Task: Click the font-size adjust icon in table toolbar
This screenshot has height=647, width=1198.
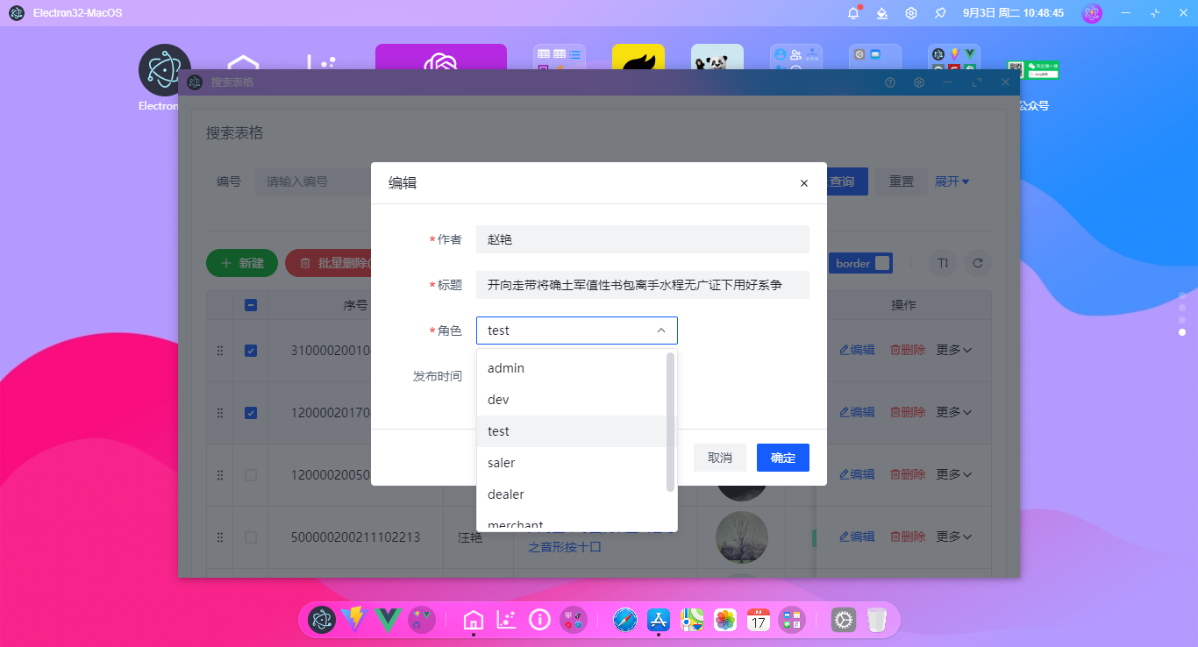Action: click(x=943, y=262)
